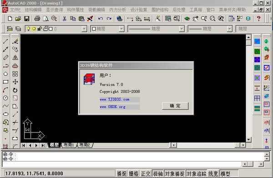The image size is (273, 178).
Task: Switch to the 布局1 layout tab
Action: (x=69, y=145)
